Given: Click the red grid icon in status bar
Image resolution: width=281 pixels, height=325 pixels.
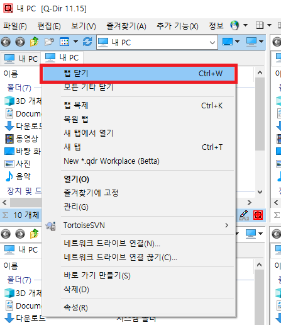Looking at the screenshot, I should (x=258, y=215).
